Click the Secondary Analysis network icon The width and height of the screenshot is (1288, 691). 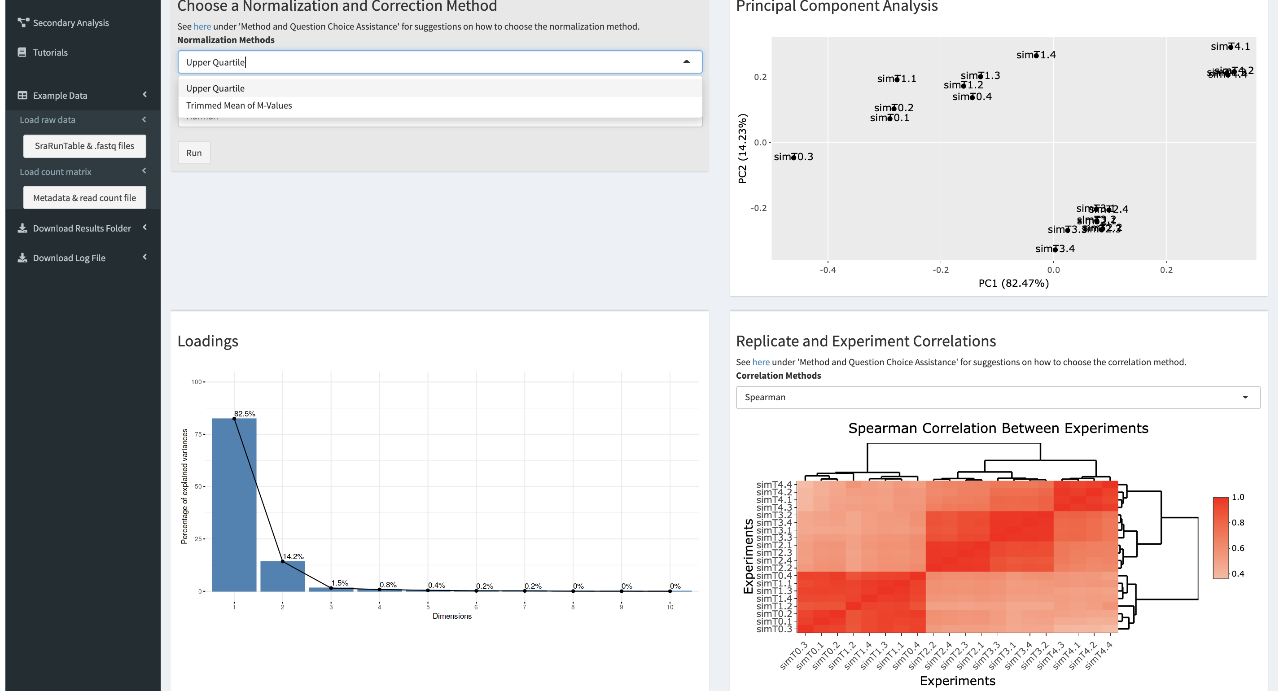pyautogui.click(x=23, y=22)
